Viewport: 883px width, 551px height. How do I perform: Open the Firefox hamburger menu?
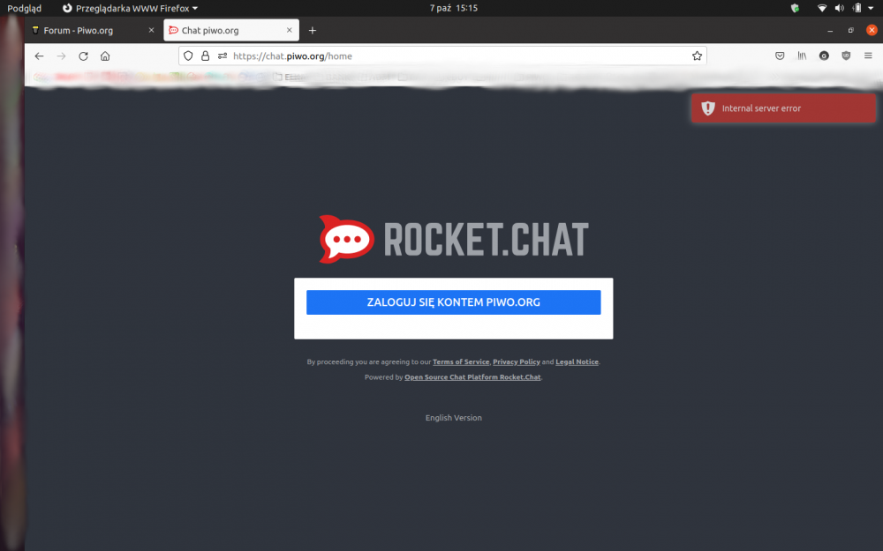pyautogui.click(x=868, y=56)
